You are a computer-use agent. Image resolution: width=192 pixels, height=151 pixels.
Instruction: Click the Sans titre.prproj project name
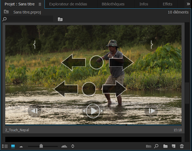point(27,12)
